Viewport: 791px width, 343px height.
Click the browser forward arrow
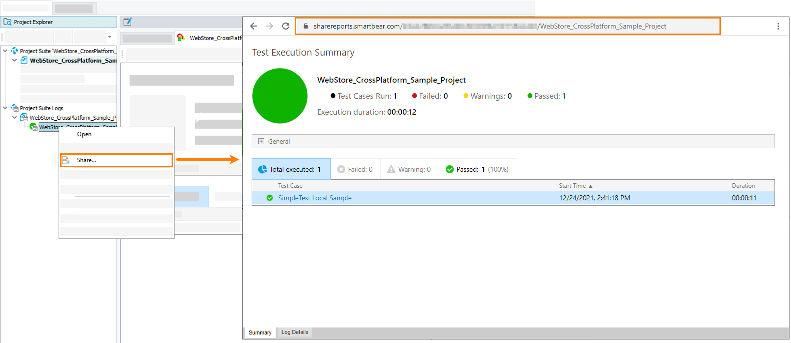pos(270,26)
